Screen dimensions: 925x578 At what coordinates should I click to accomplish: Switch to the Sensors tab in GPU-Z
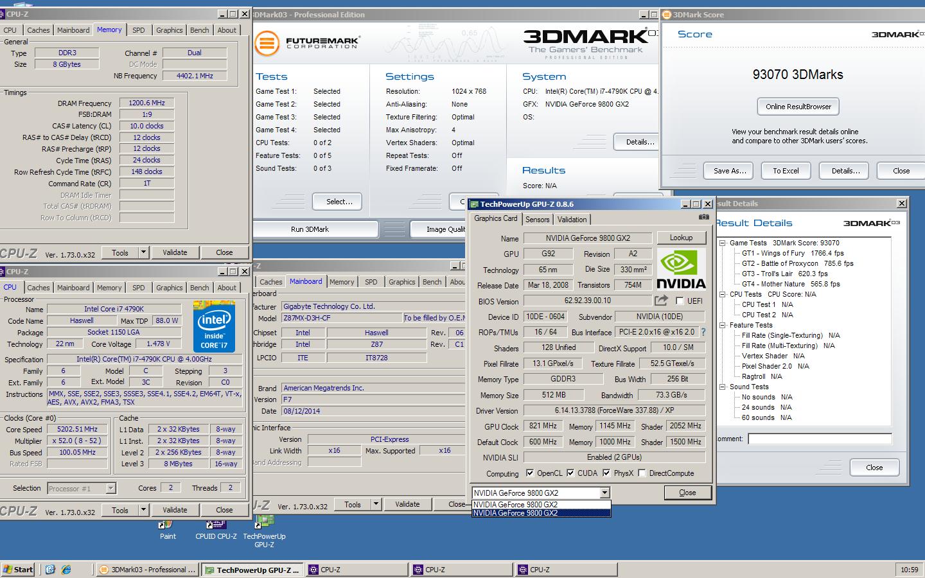tap(537, 220)
